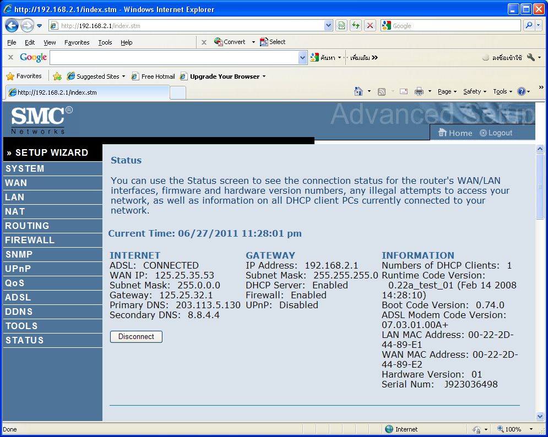The image size is (548, 437).
Task: Click the SMC Networks logo
Action: pyautogui.click(x=42, y=121)
